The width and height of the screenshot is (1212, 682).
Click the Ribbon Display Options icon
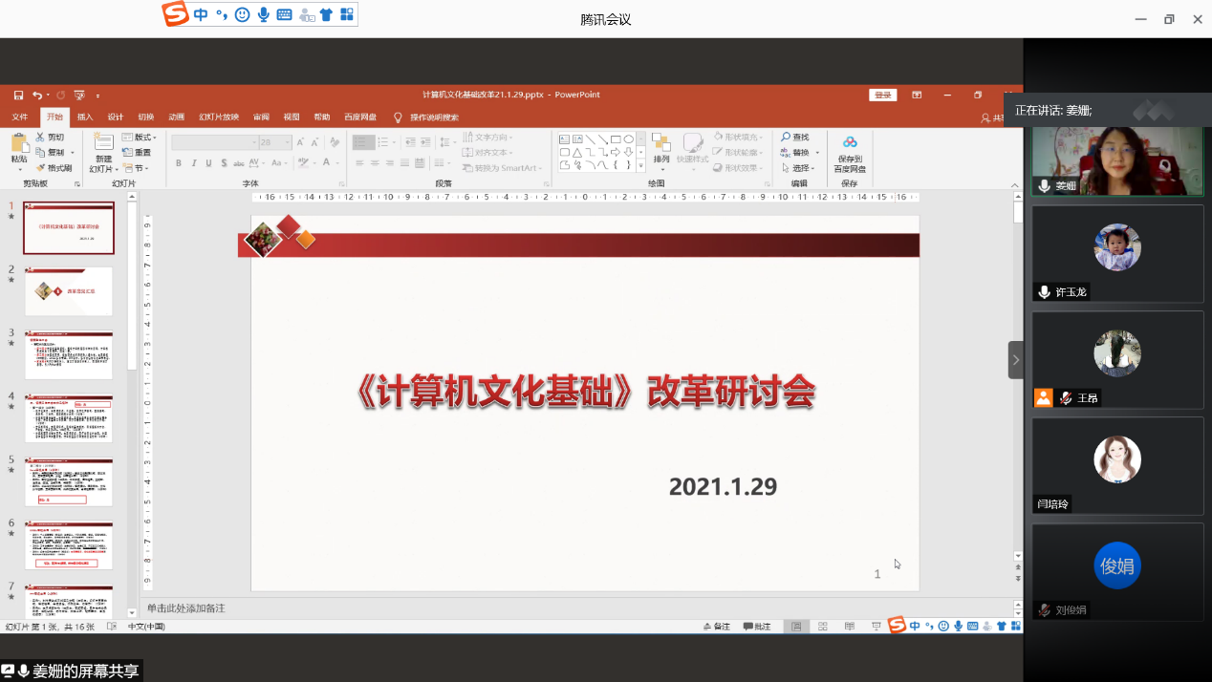click(x=917, y=95)
